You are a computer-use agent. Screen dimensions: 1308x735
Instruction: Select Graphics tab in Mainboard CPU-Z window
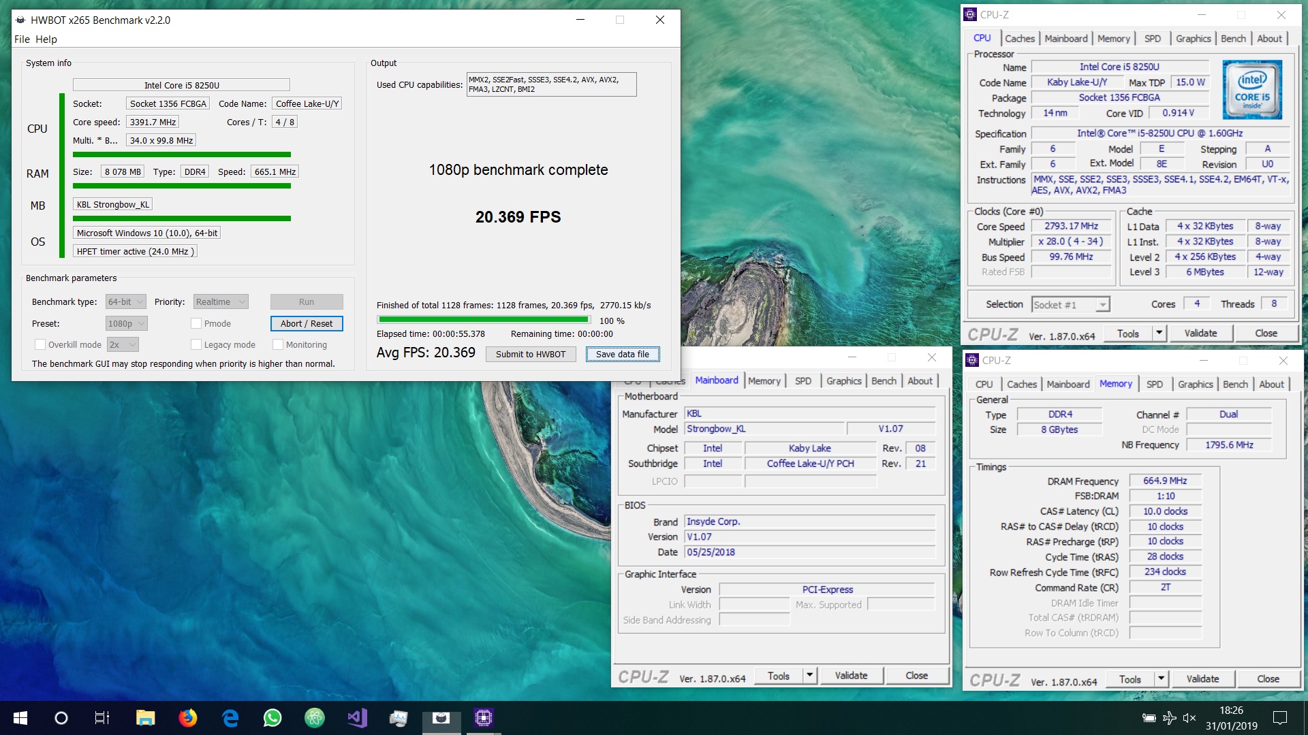(844, 381)
